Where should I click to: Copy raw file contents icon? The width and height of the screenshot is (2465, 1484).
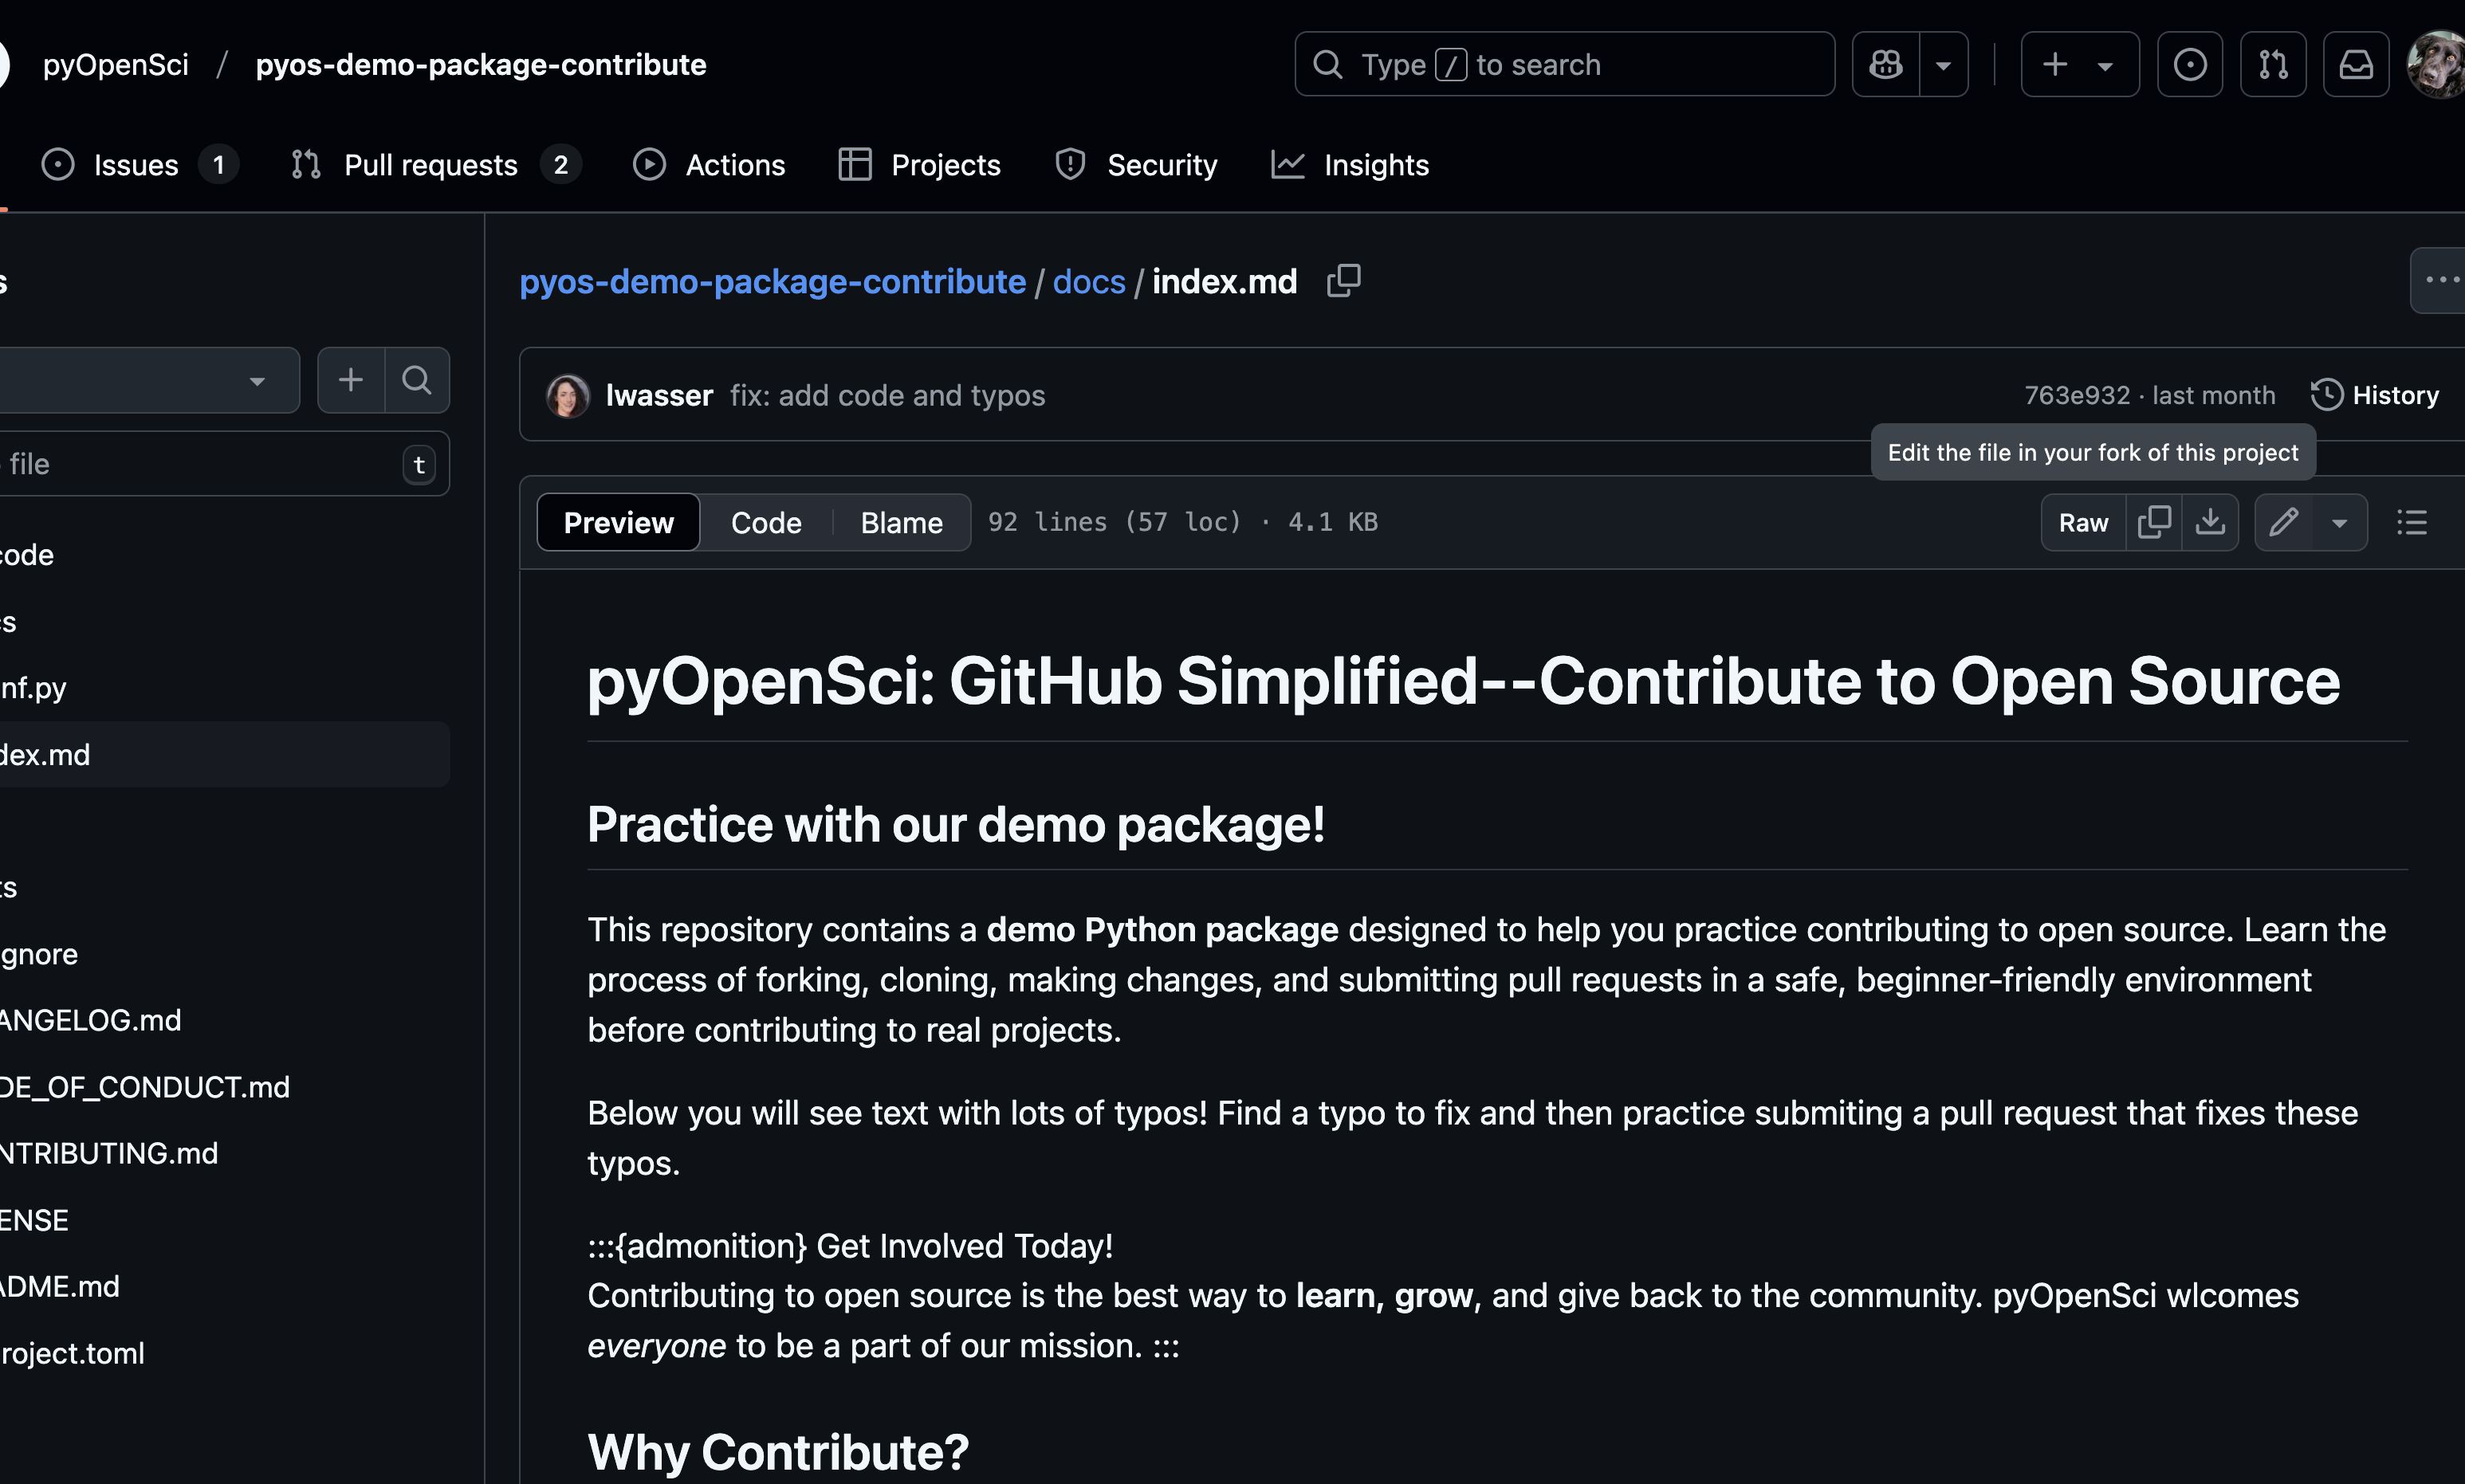(2153, 523)
